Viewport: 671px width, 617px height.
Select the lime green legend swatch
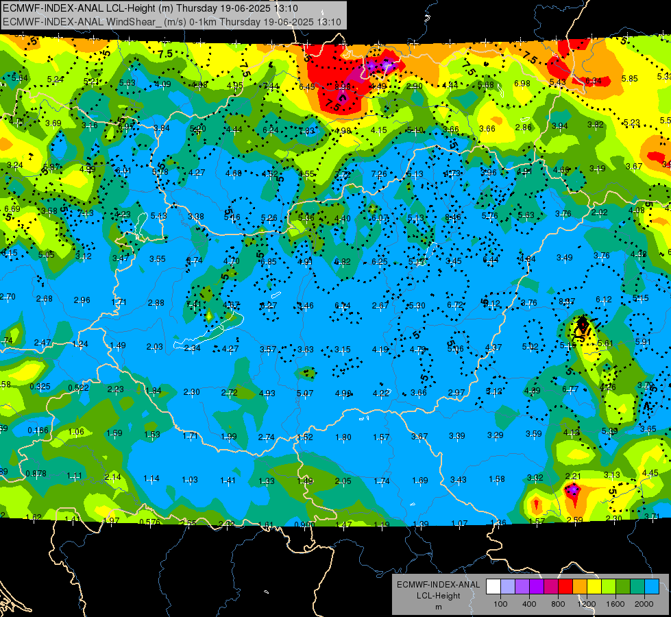click(x=609, y=587)
